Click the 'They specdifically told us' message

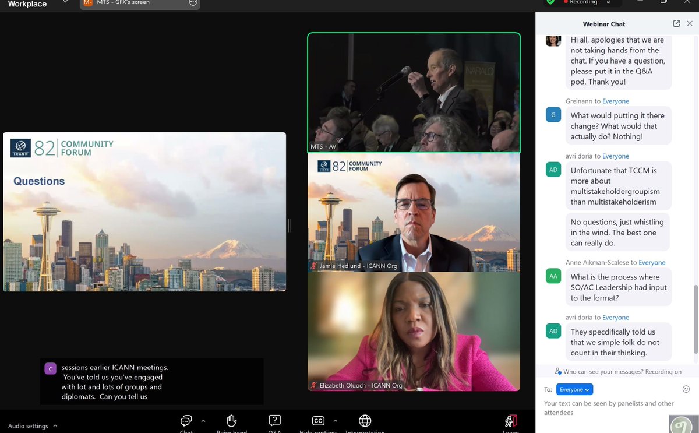[x=618, y=342]
